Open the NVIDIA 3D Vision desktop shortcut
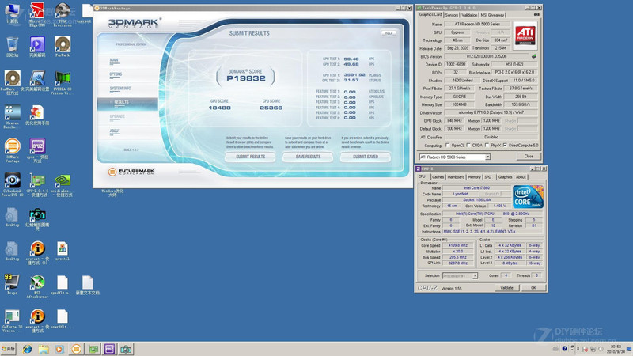The width and height of the screenshot is (633, 356). (x=63, y=82)
